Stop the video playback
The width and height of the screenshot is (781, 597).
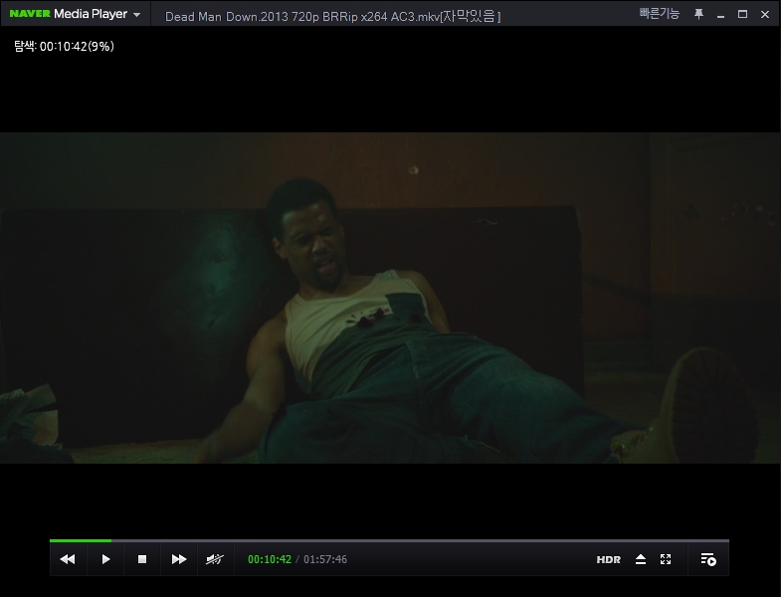click(142, 559)
